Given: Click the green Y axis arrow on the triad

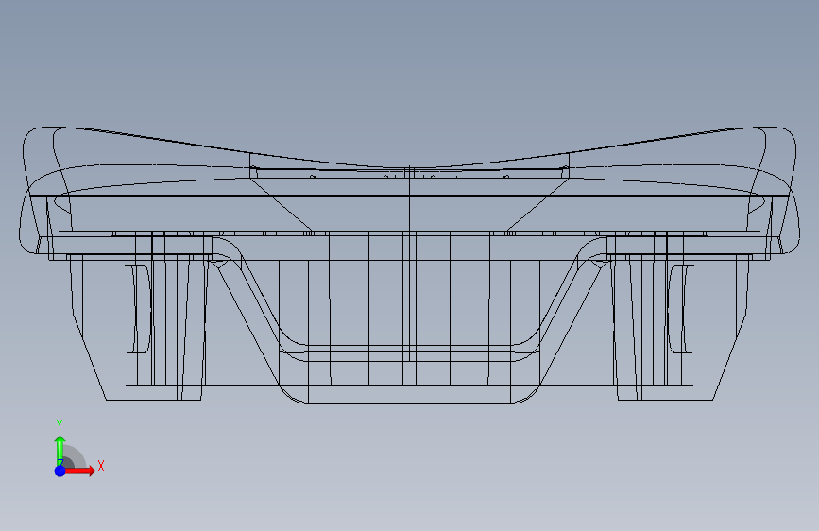Looking at the screenshot, I should pyautogui.click(x=60, y=450).
